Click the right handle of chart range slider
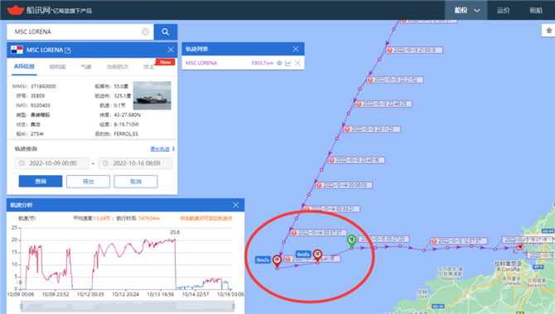Screen dimensions: 555x314 pyautogui.click(x=234, y=307)
